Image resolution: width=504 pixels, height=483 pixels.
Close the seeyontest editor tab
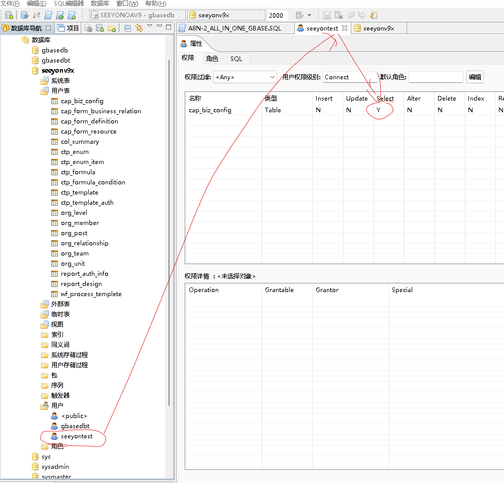(x=345, y=28)
